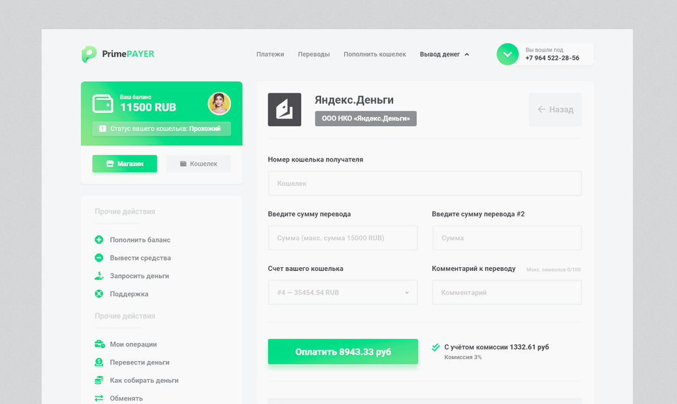Open the Как собирать деньги link
Image resolution: width=677 pixels, height=404 pixels.
[x=144, y=380]
